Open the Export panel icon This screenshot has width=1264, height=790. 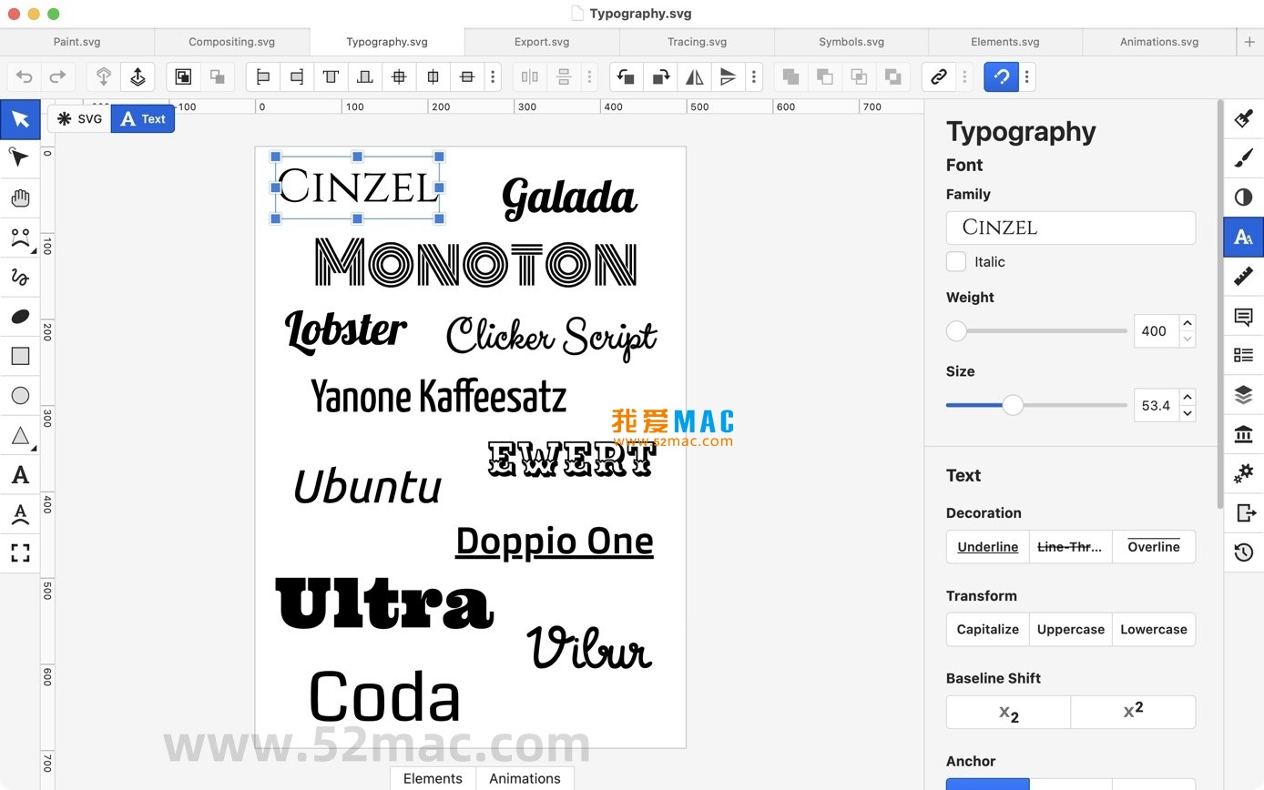tap(1243, 513)
